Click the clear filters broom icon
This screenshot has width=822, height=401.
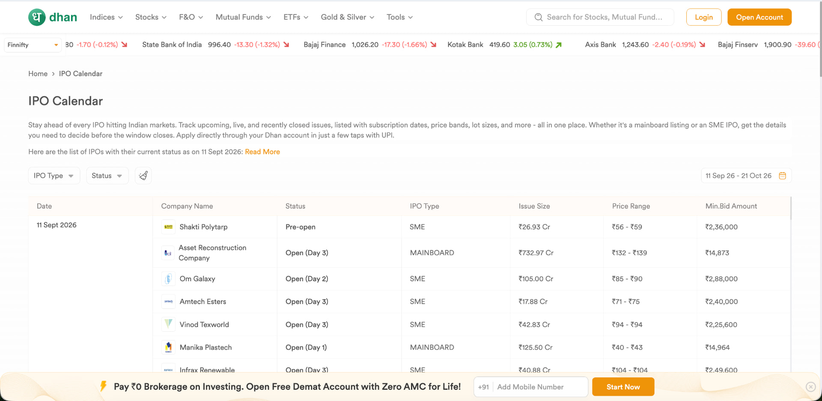[x=143, y=176]
